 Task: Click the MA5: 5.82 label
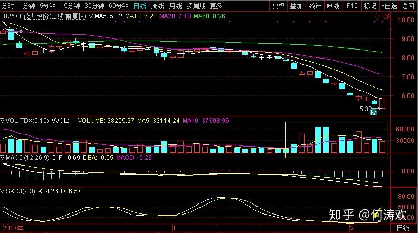(108, 16)
